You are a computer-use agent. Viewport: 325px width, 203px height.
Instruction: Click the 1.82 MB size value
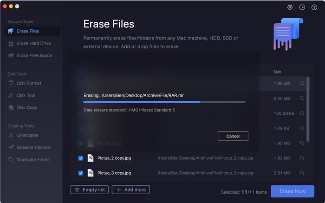pos(282,158)
